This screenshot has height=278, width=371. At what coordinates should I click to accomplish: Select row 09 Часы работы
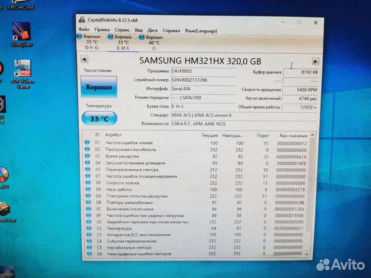click(x=196, y=189)
